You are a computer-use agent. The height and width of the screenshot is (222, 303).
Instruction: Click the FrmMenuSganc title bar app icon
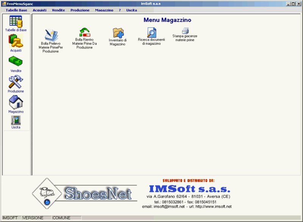click(x=4, y=4)
